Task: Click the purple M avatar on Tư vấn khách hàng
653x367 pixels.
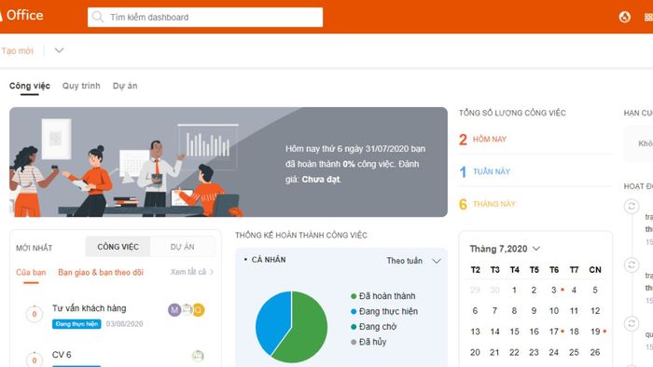Action: 174,309
